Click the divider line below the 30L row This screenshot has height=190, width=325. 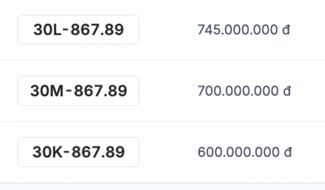coord(162,60)
